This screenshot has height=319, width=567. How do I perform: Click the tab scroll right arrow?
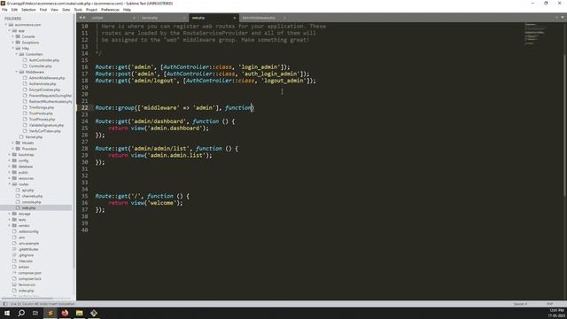(x=84, y=18)
